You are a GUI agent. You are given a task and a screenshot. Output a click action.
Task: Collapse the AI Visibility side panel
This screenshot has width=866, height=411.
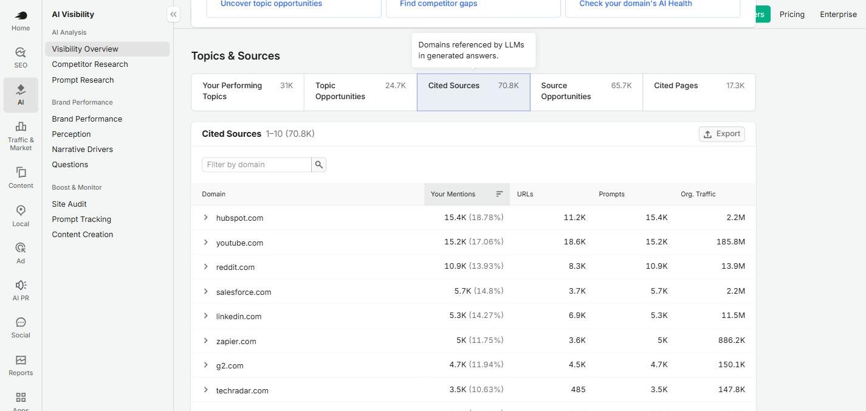pos(173,14)
